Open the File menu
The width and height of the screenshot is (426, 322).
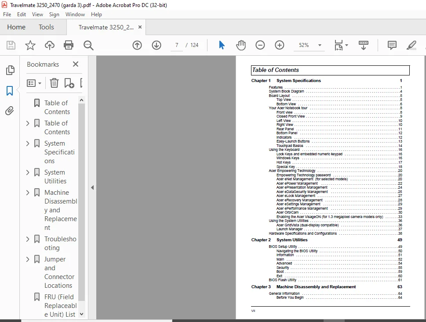tap(7, 14)
